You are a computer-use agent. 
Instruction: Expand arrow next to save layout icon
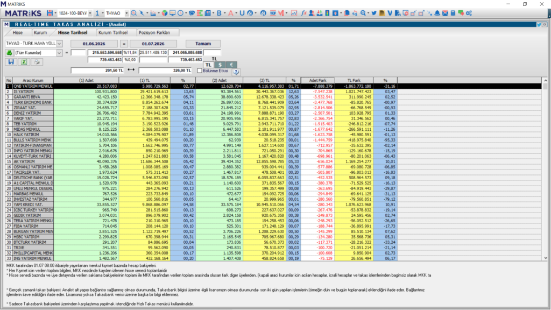pos(55,13)
